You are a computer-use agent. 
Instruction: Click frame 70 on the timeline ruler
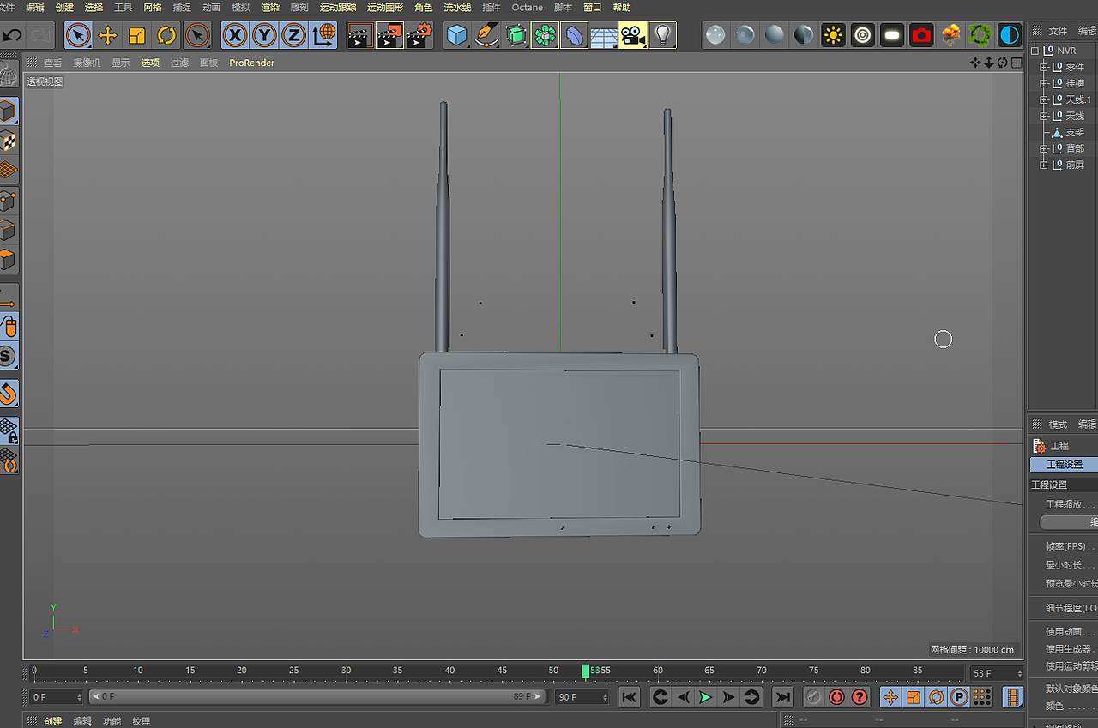click(762, 671)
